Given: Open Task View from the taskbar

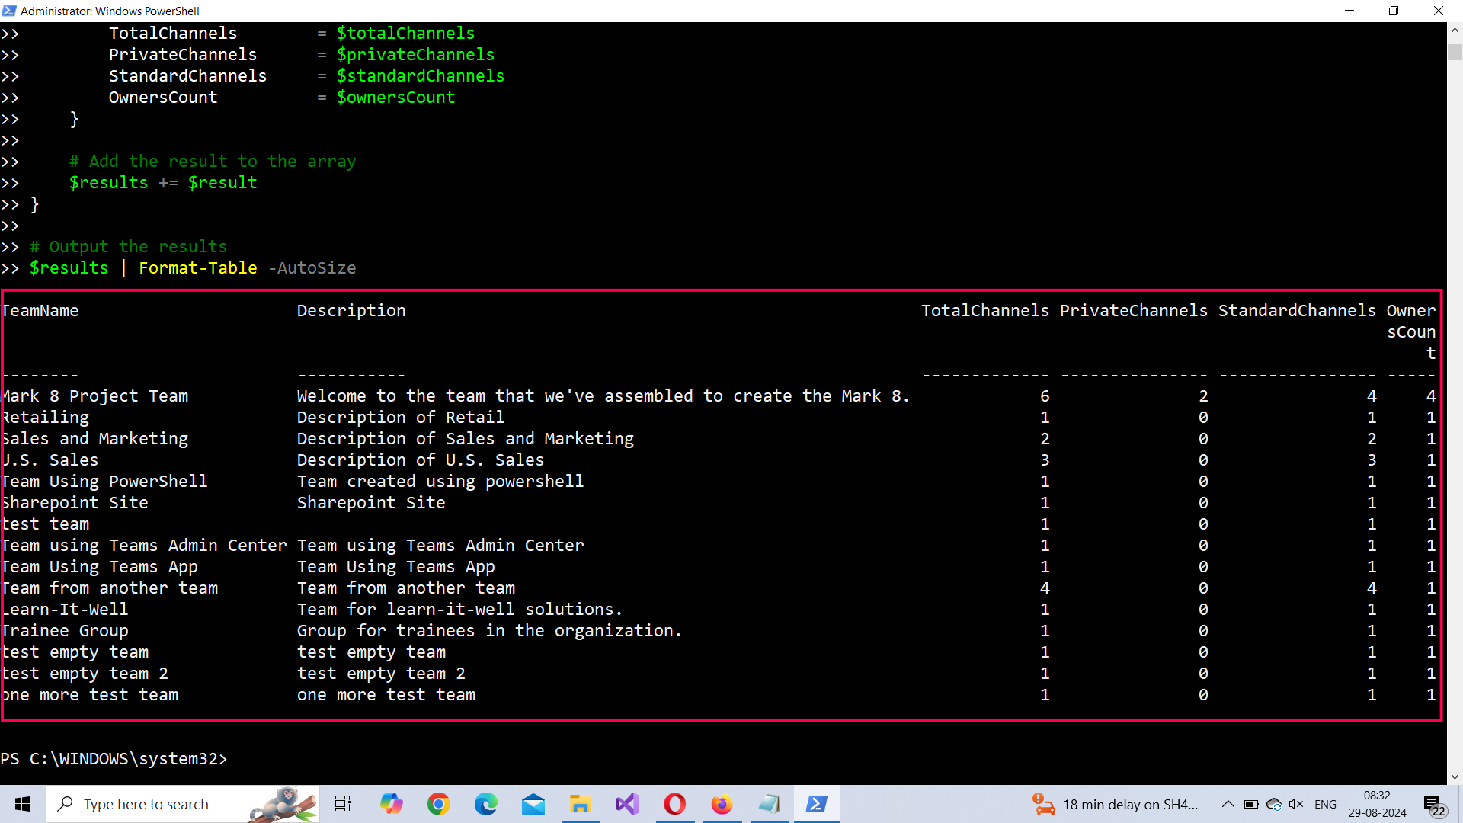Looking at the screenshot, I should point(343,804).
